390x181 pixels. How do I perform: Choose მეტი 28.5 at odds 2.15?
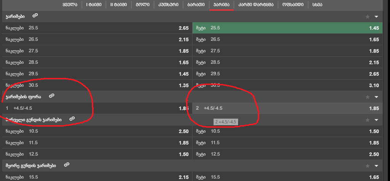pyautogui.click(x=288, y=62)
